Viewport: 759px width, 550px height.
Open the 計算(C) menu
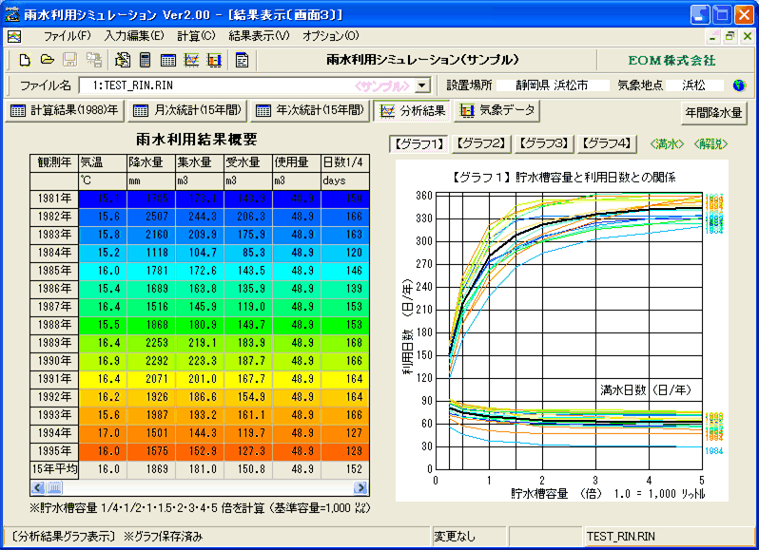click(196, 36)
